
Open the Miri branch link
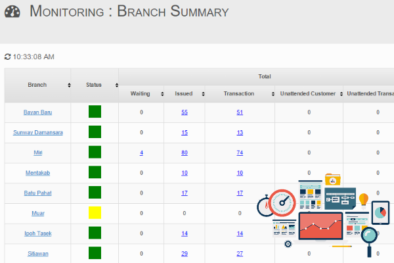(38, 153)
